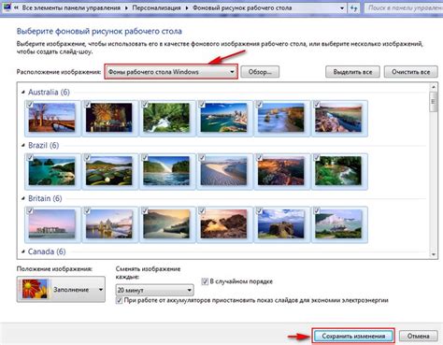443x345 pixels.
Task: Uncheck the Australia baobab trees wallpaper checkbox
Action: coord(30,105)
